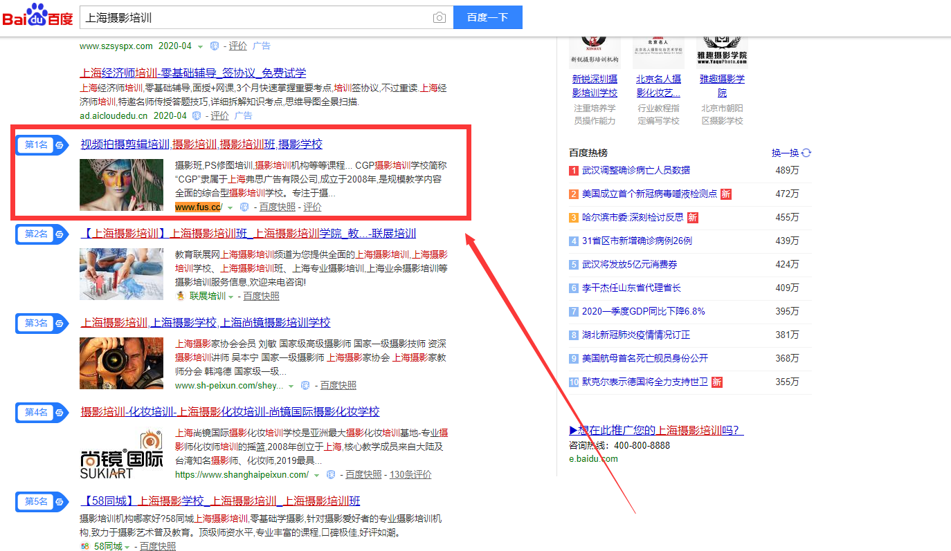Open the 【58同城】上海摄影学校 result title

click(x=220, y=501)
